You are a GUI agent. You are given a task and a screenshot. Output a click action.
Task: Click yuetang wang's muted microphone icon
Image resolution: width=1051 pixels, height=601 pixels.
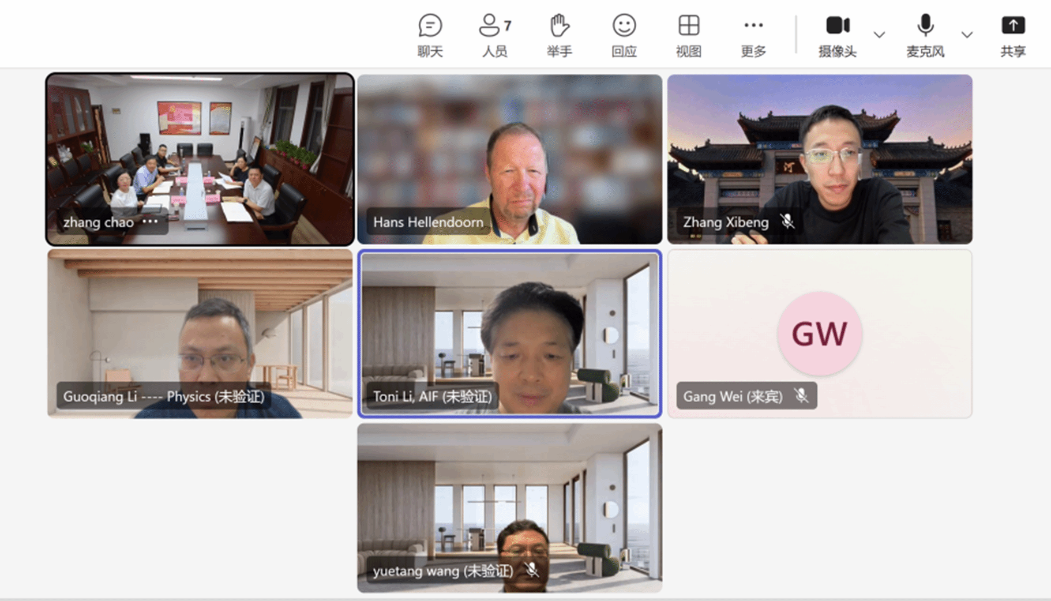pos(532,570)
